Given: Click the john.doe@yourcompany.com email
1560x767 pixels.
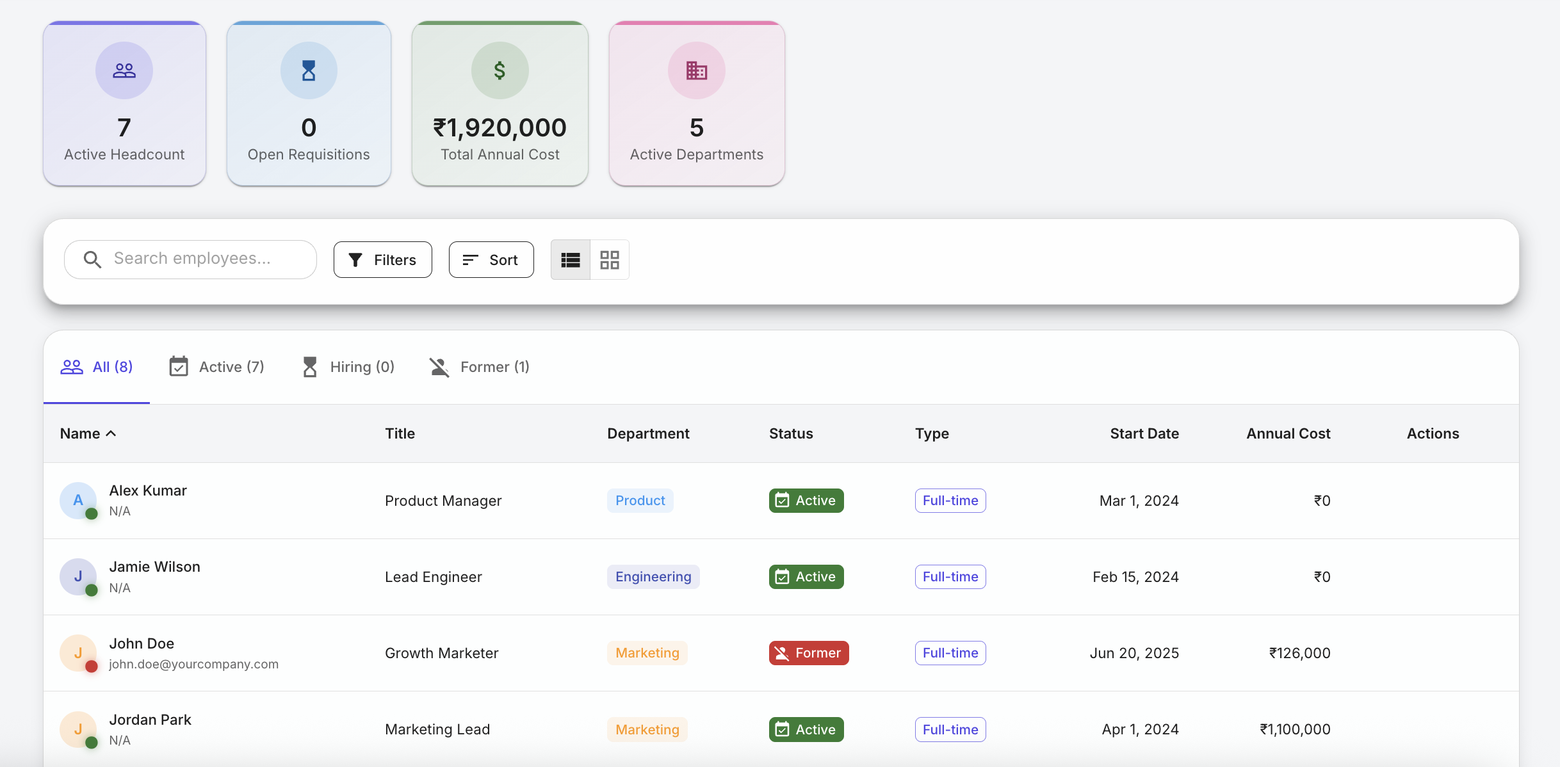Looking at the screenshot, I should 193,664.
